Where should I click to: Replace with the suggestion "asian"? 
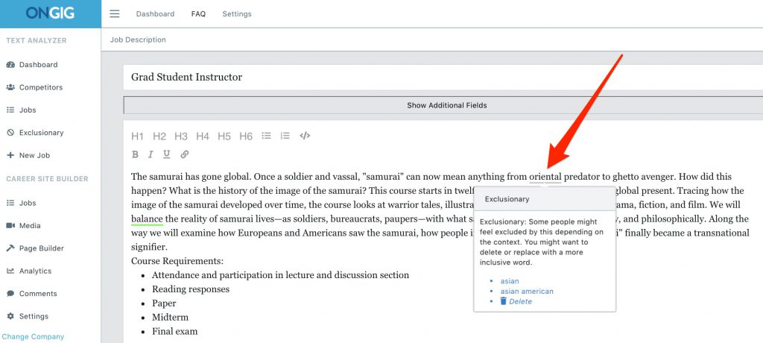510,281
